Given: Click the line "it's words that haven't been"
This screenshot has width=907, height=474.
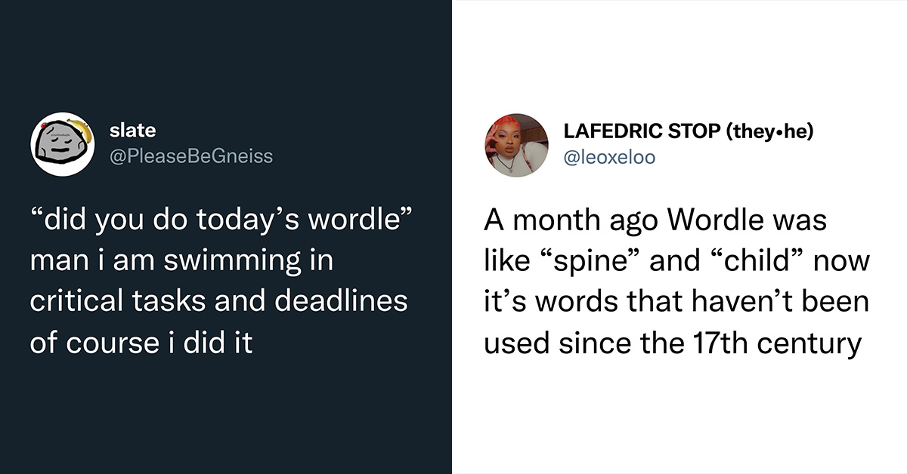Looking at the screenshot, I should coord(676,301).
